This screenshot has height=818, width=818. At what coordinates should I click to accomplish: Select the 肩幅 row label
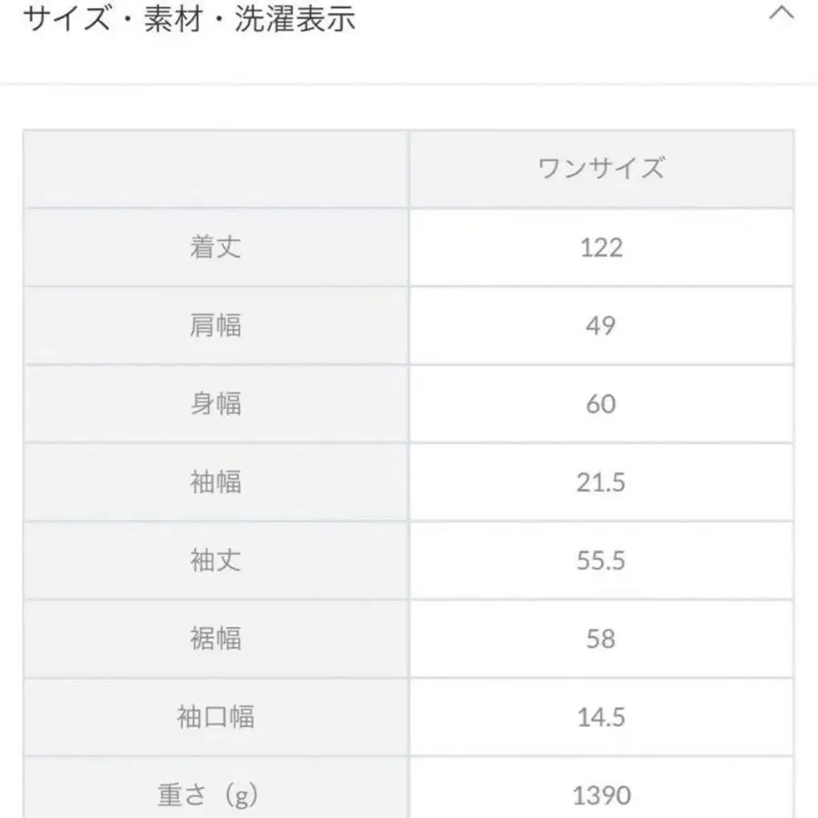click(x=216, y=325)
